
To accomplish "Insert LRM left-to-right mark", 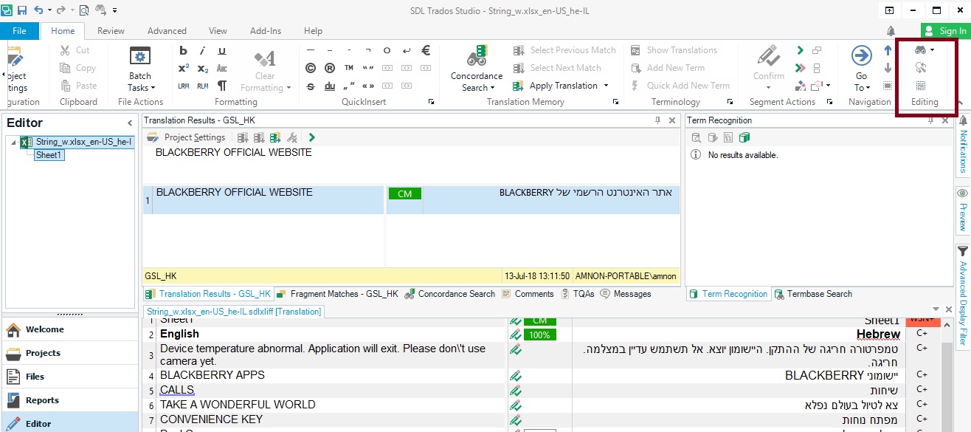I will [184, 86].
